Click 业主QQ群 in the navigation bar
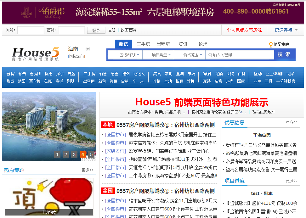The width and height of the screenshot is (306, 218). coord(274,74)
